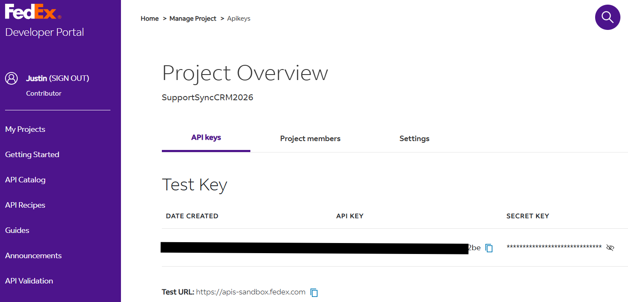This screenshot has height=302, width=628.
Task: Click the Apikeys breadcrumb text
Action: tap(239, 19)
